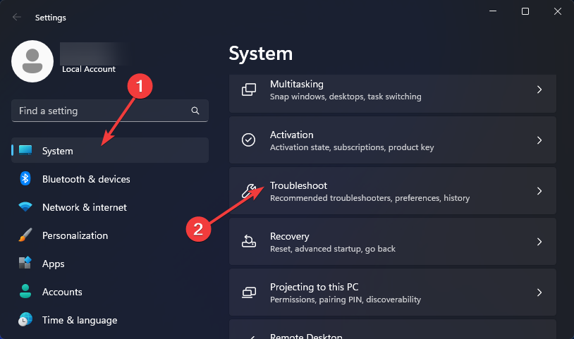Click the search magnifier icon
The image size is (574, 339).
[x=195, y=111]
